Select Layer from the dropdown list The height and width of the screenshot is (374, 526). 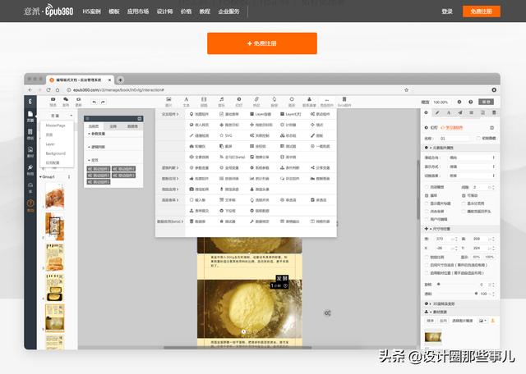pos(50,144)
